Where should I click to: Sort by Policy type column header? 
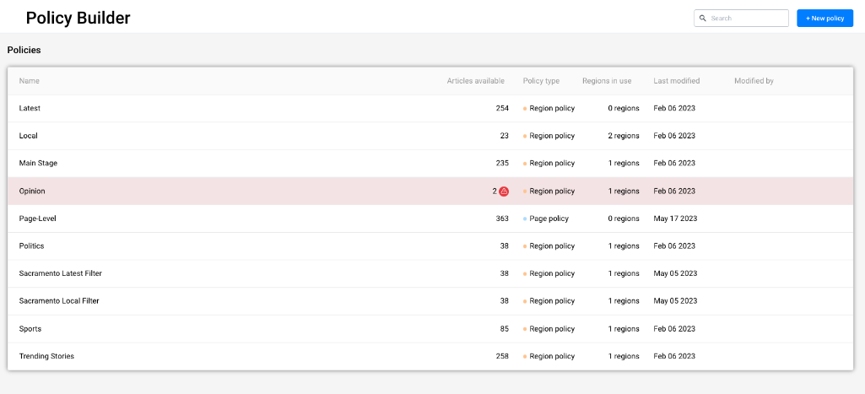pos(541,81)
